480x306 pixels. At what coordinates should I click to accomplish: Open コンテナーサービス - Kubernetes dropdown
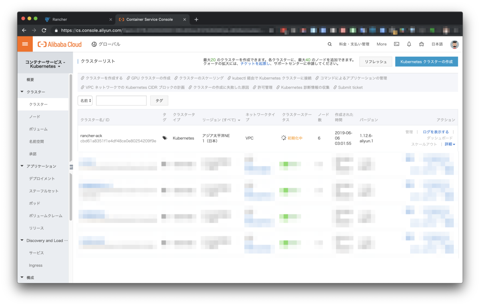pyautogui.click(x=45, y=64)
